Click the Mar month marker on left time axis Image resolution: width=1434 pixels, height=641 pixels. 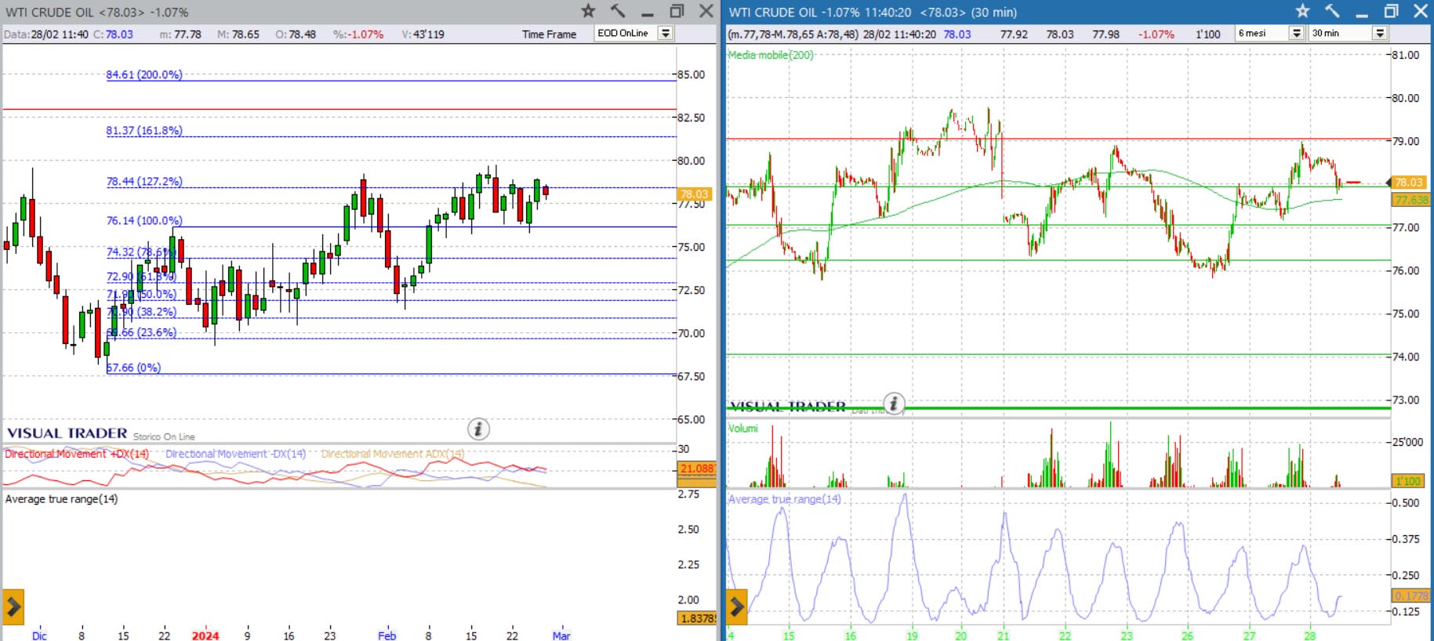click(x=561, y=636)
